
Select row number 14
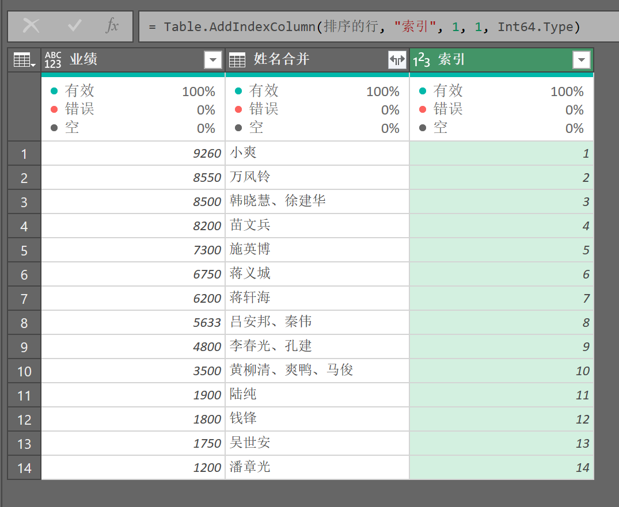(x=24, y=468)
